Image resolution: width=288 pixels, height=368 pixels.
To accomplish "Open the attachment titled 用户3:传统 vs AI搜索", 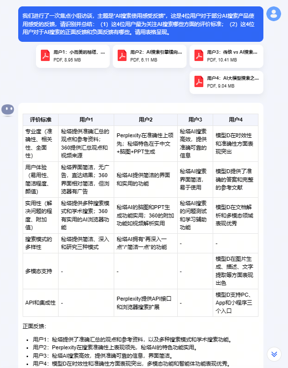I will click(226, 56).
